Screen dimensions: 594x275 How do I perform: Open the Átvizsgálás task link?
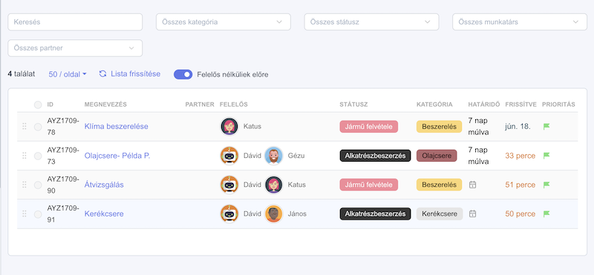pos(104,185)
